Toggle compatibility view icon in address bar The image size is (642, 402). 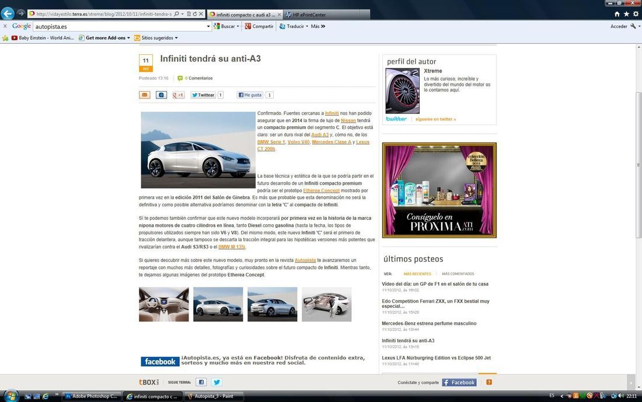[189, 14]
